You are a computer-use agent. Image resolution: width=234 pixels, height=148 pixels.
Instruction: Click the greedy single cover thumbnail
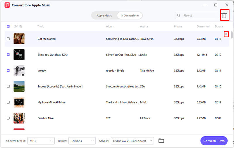pos(19,70)
